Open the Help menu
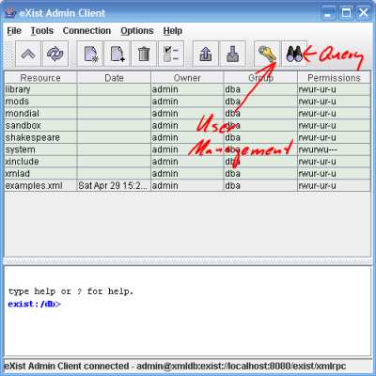Image resolution: width=376 pixels, height=376 pixels. (x=173, y=31)
